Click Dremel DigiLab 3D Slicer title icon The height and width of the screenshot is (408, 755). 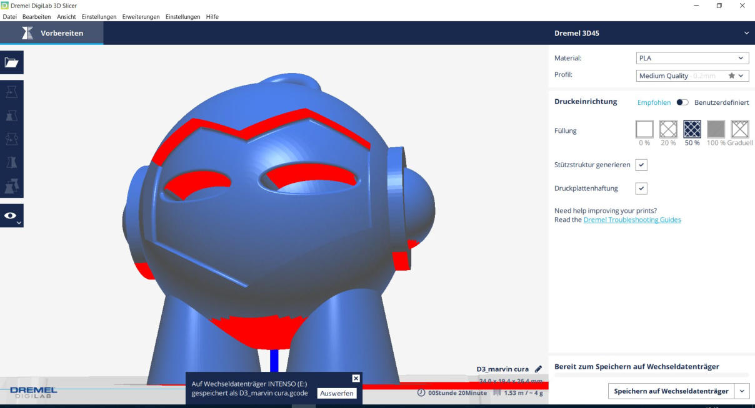5,6
